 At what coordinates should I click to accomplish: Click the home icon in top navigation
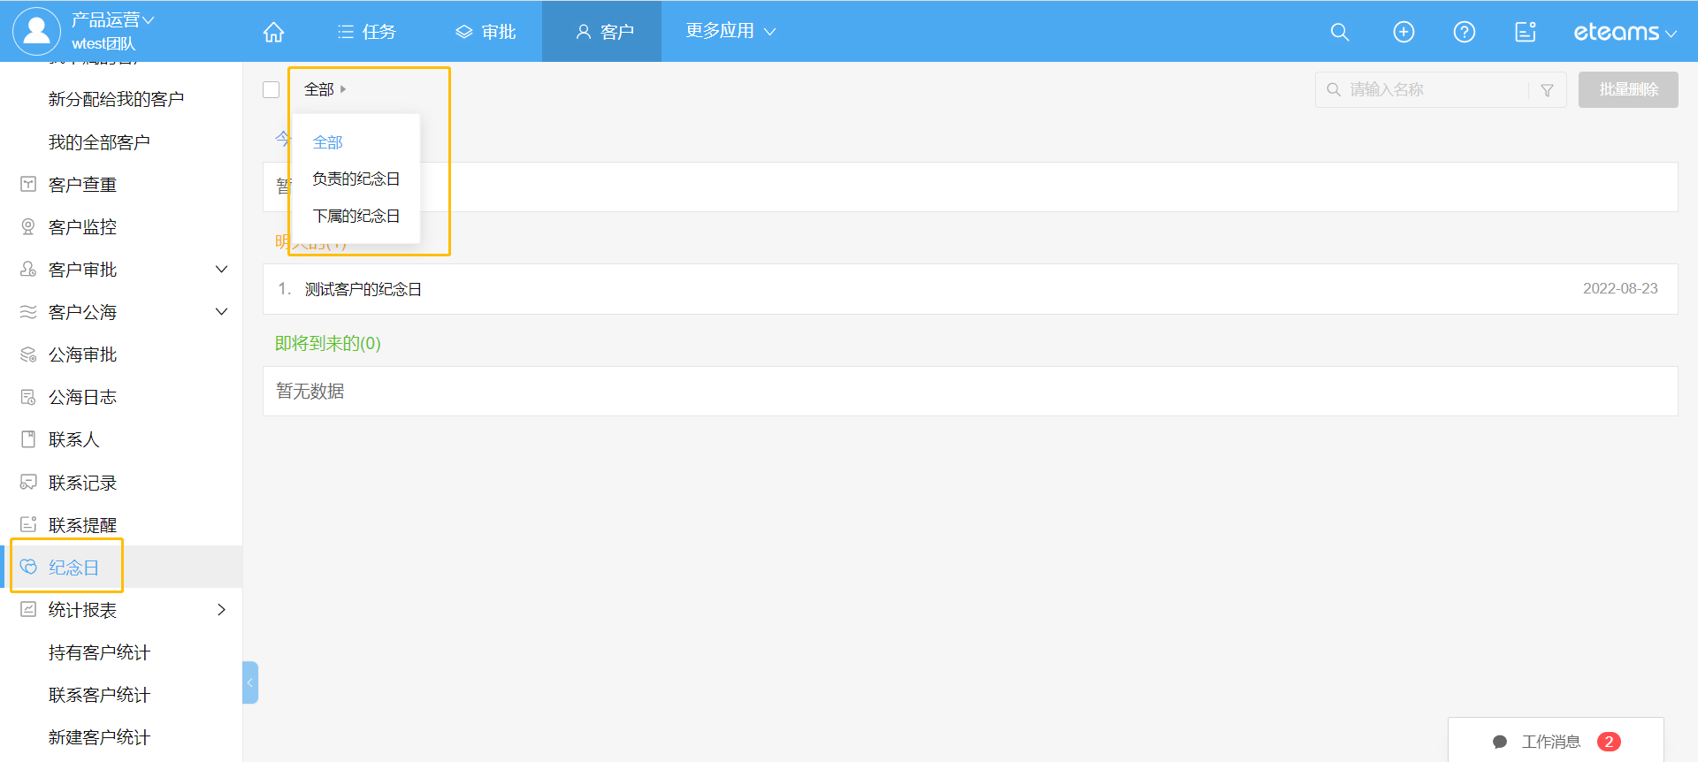(x=273, y=32)
